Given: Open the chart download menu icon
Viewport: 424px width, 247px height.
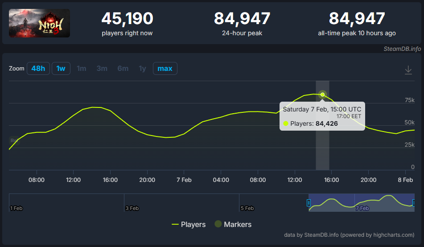Looking at the screenshot, I should pyautogui.click(x=408, y=70).
